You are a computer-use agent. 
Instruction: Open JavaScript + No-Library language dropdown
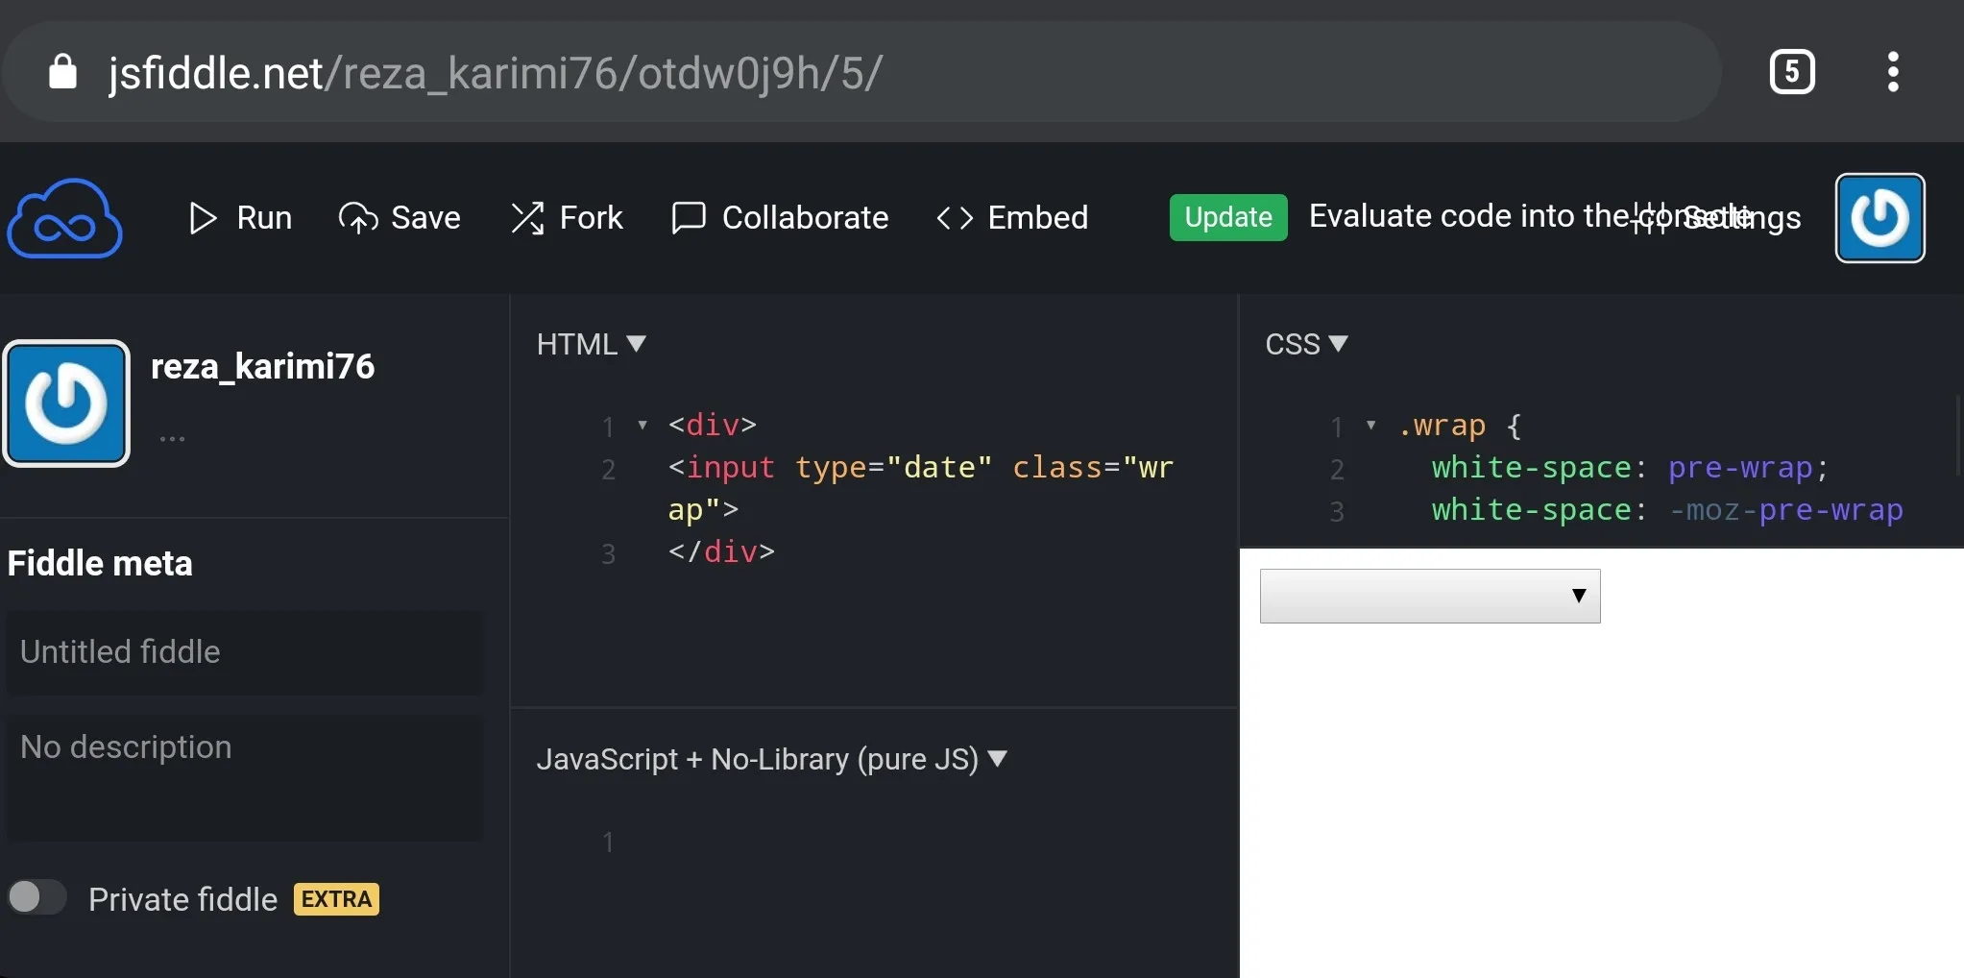tap(772, 759)
